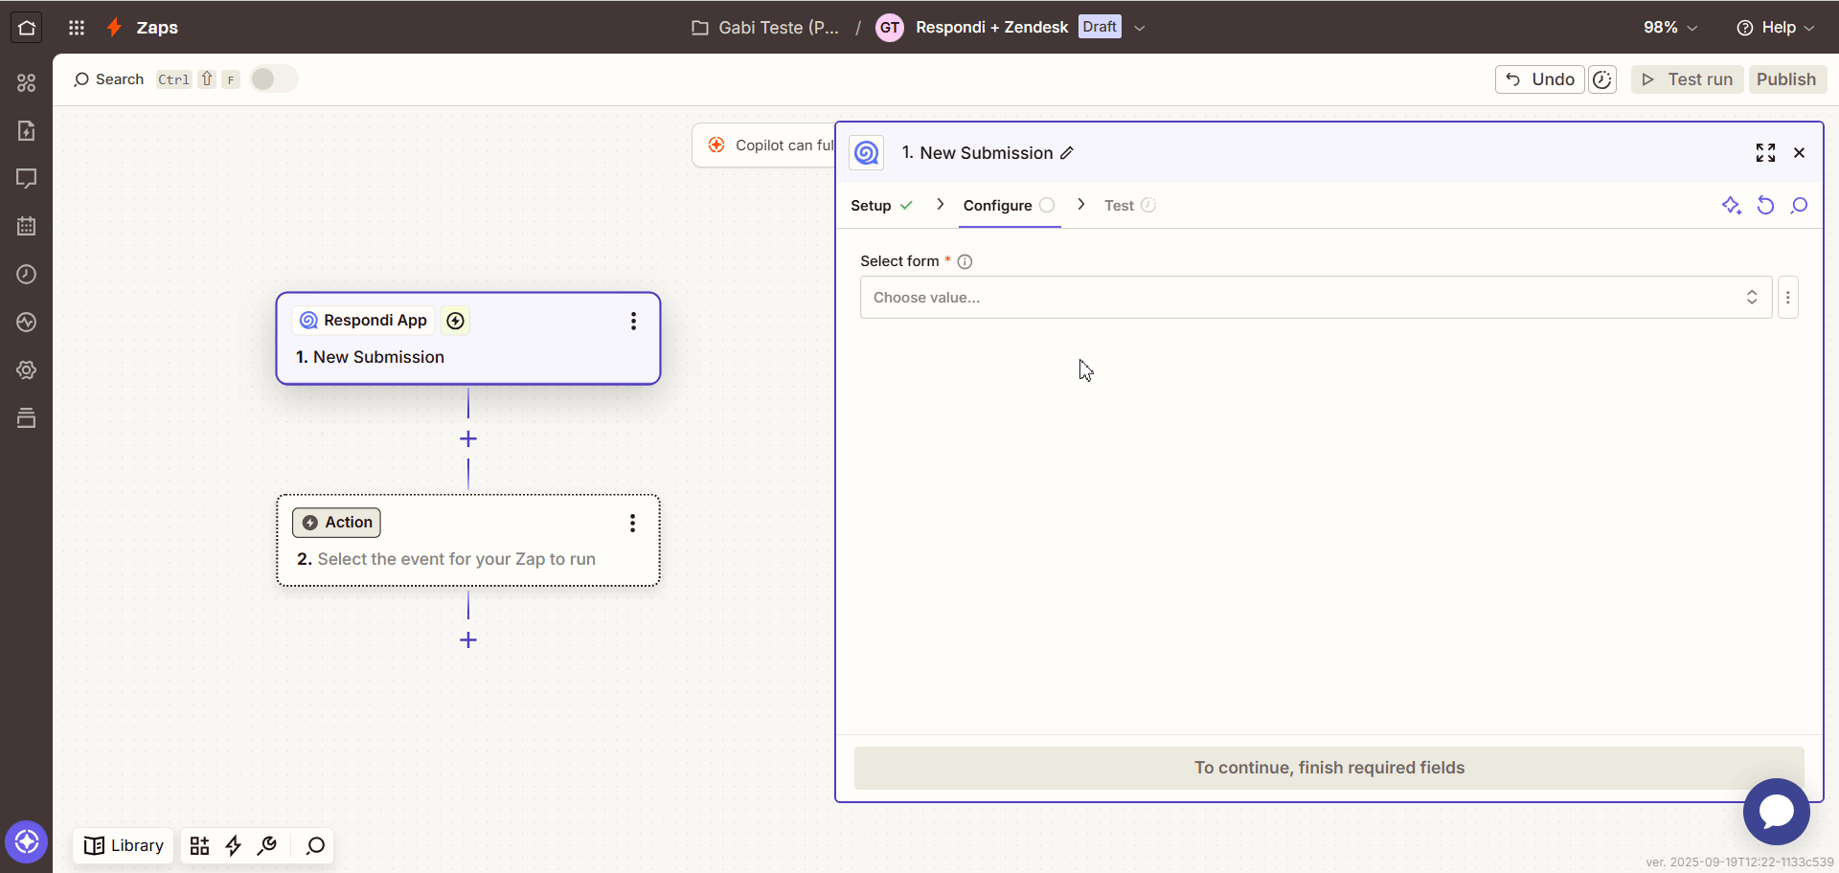Image resolution: width=1839 pixels, height=873 pixels.
Task: Switch to the Configure tab
Action: (x=1010, y=206)
